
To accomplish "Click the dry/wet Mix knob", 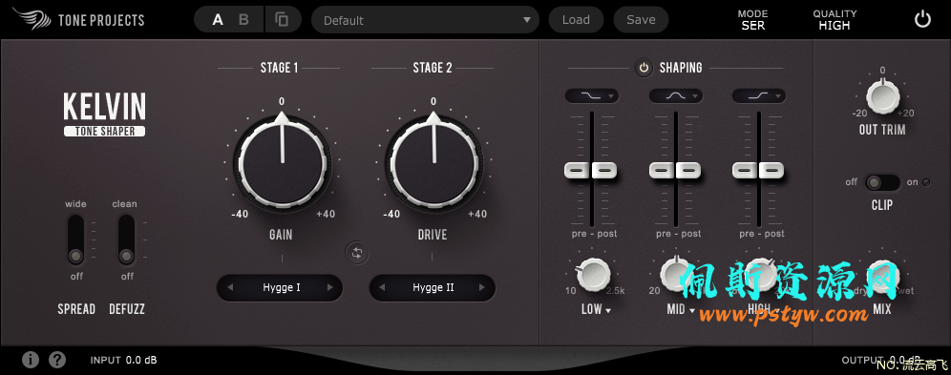I will [882, 276].
